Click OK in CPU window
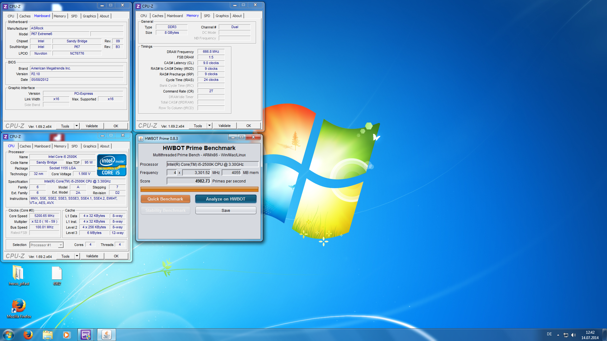The width and height of the screenshot is (607, 341). [x=116, y=256]
